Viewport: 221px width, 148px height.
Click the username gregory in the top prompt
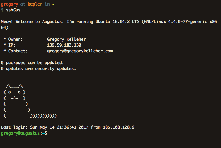[9, 4]
